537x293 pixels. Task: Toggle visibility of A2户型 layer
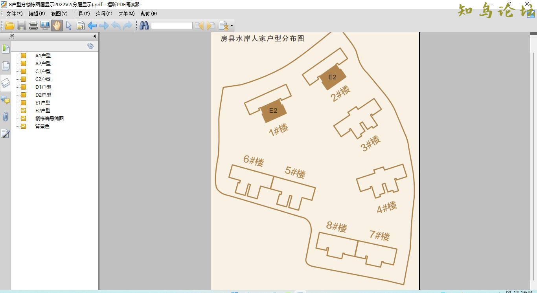point(23,64)
